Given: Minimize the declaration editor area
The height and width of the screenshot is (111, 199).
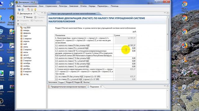Looking at the screenshot, I should point(165,13).
